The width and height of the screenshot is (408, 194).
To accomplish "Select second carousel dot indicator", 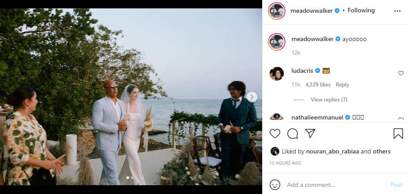I will point(132,178).
